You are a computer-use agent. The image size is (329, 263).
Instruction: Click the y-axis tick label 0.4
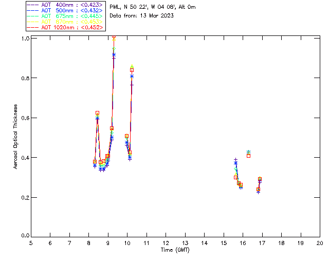coord(25,158)
